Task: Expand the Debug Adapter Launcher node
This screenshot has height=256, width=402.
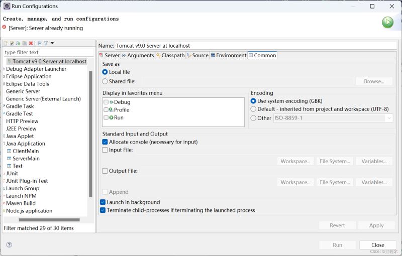Action: coord(4,69)
